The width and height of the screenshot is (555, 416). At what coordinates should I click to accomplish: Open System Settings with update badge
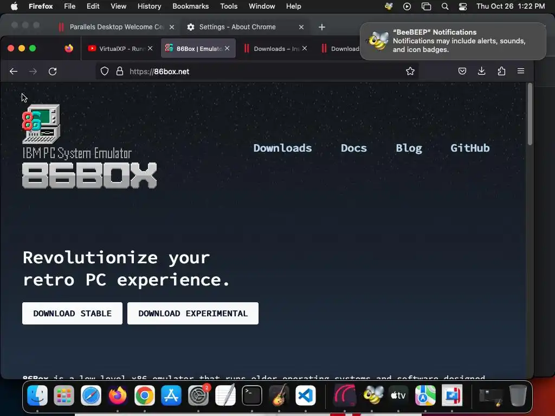[x=198, y=395]
